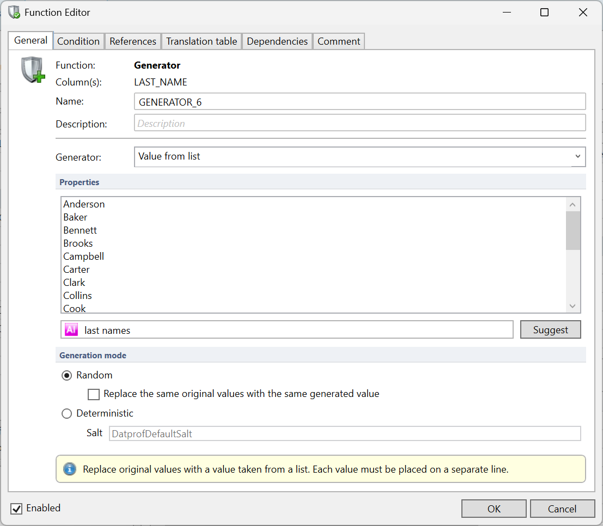The width and height of the screenshot is (603, 526).
Task: Click the pink AI icon beside last names
Action: coord(71,330)
